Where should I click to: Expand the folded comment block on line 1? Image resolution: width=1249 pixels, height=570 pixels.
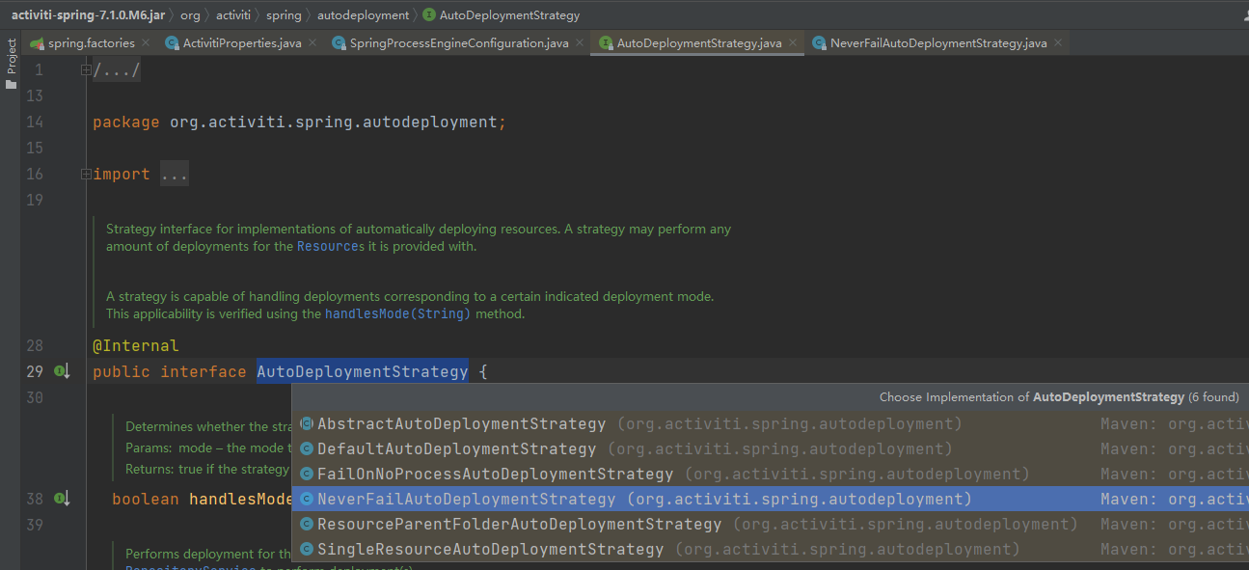[x=86, y=69]
